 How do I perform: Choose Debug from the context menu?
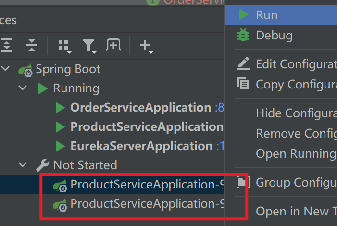pyautogui.click(x=281, y=35)
